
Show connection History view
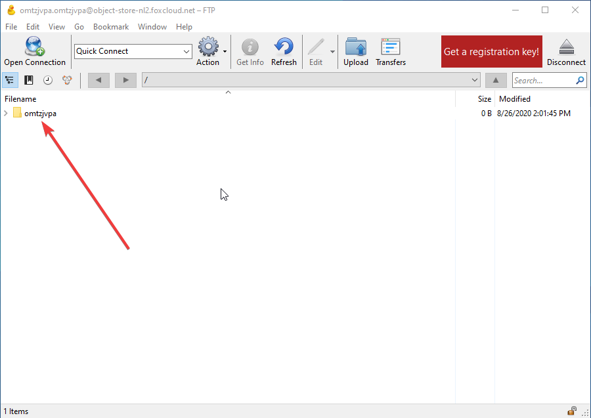coord(48,80)
